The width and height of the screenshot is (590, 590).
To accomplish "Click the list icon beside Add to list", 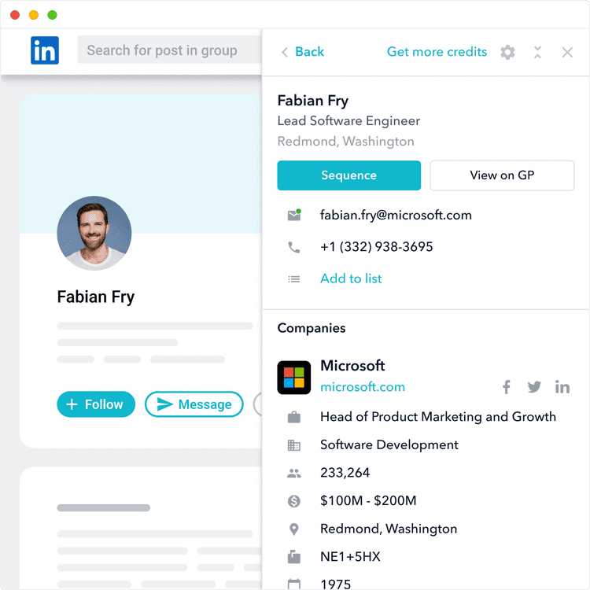I will tap(294, 278).
